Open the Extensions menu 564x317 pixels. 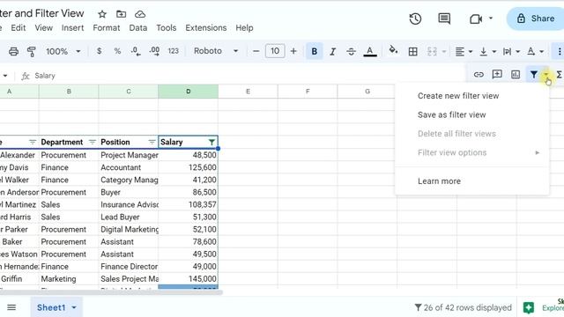206,28
